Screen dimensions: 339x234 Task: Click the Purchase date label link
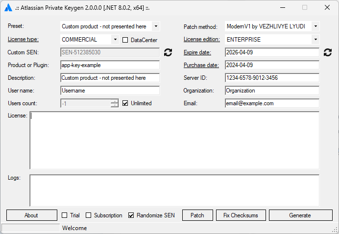pos(201,65)
